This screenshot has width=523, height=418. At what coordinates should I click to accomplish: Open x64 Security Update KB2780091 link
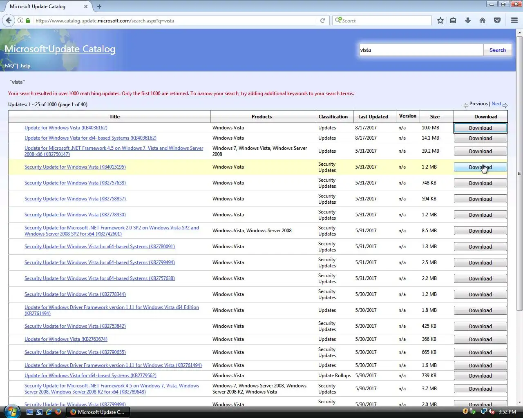tap(100, 247)
